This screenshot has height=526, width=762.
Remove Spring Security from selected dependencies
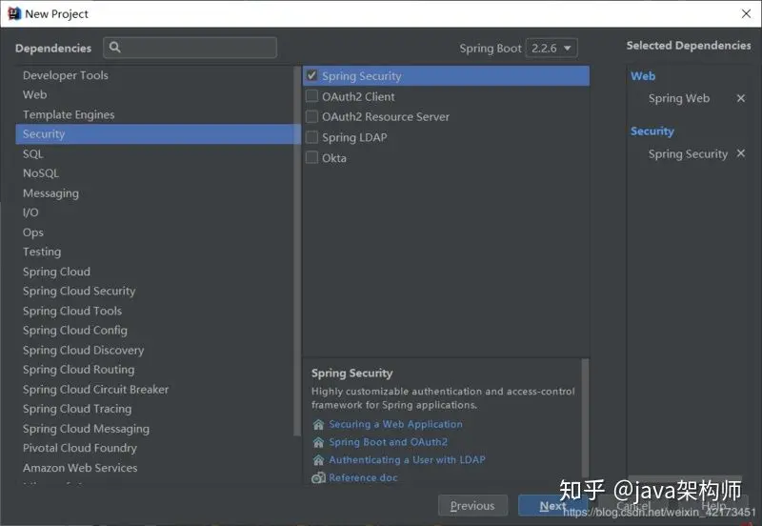tap(741, 153)
